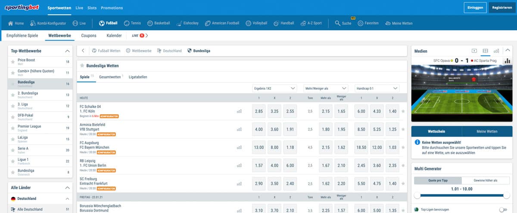This screenshot has width=517, height=213.
Task: Switch to the Slots top navigation tab
Action: pyautogui.click(x=92, y=8)
